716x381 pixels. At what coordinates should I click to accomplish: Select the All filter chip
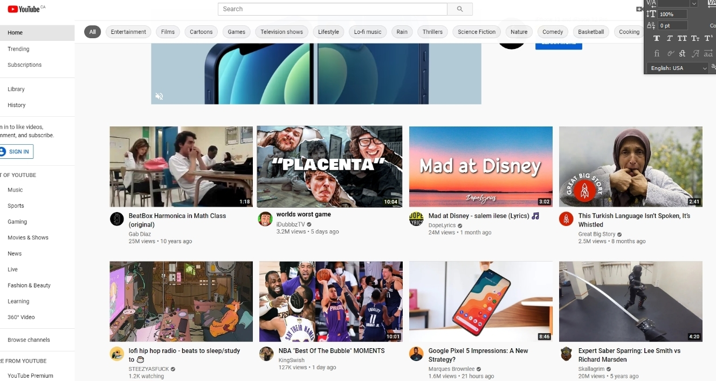[92, 32]
